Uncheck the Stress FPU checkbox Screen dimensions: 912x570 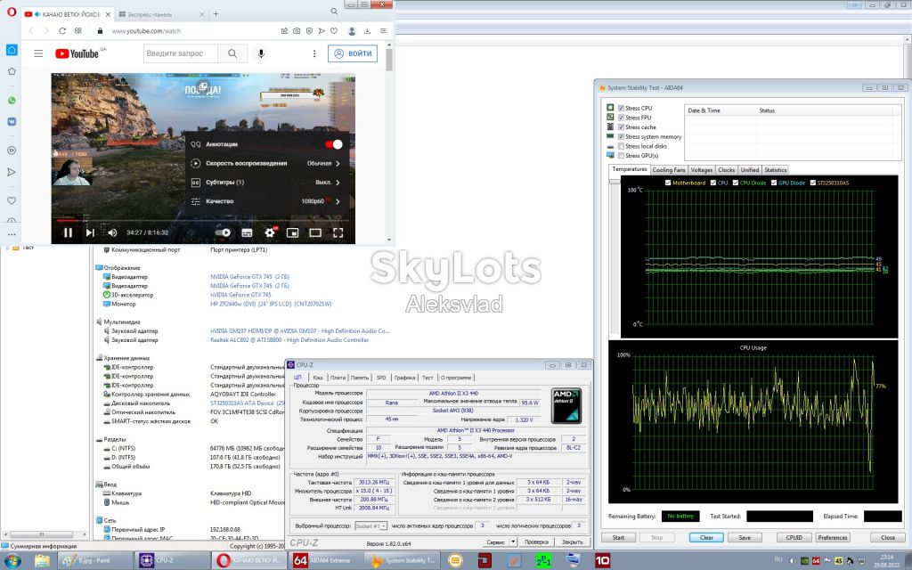(x=621, y=118)
